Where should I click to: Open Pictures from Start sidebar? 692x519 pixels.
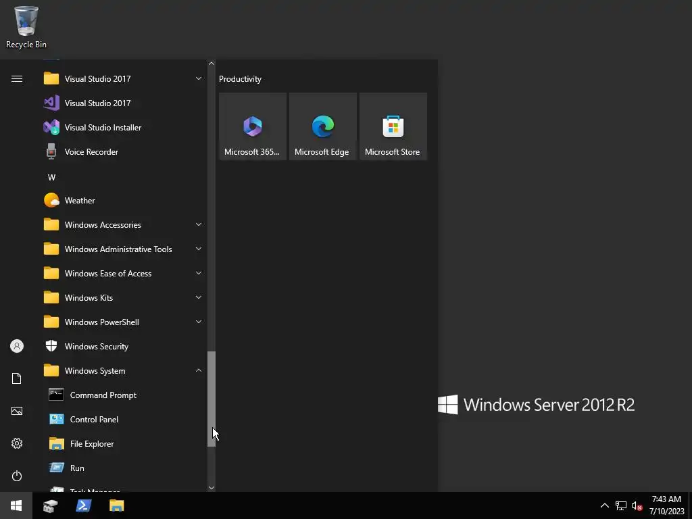(17, 411)
